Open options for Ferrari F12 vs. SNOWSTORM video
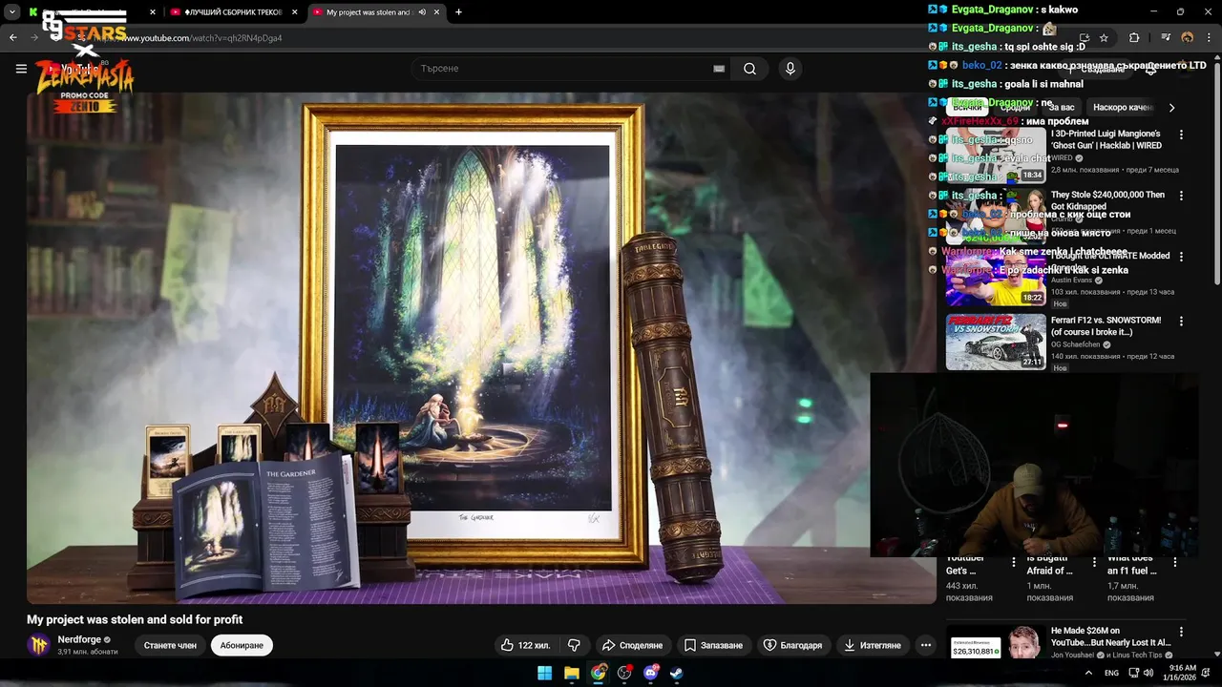Viewport: 1222px width, 687px height. click(x=1181, y=321)
